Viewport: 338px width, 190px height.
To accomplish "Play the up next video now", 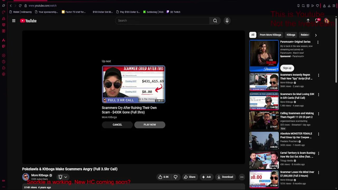I will coord(150,125).
